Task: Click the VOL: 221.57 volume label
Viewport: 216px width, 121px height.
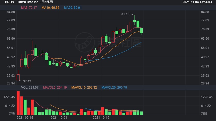Action: (30, 88)
